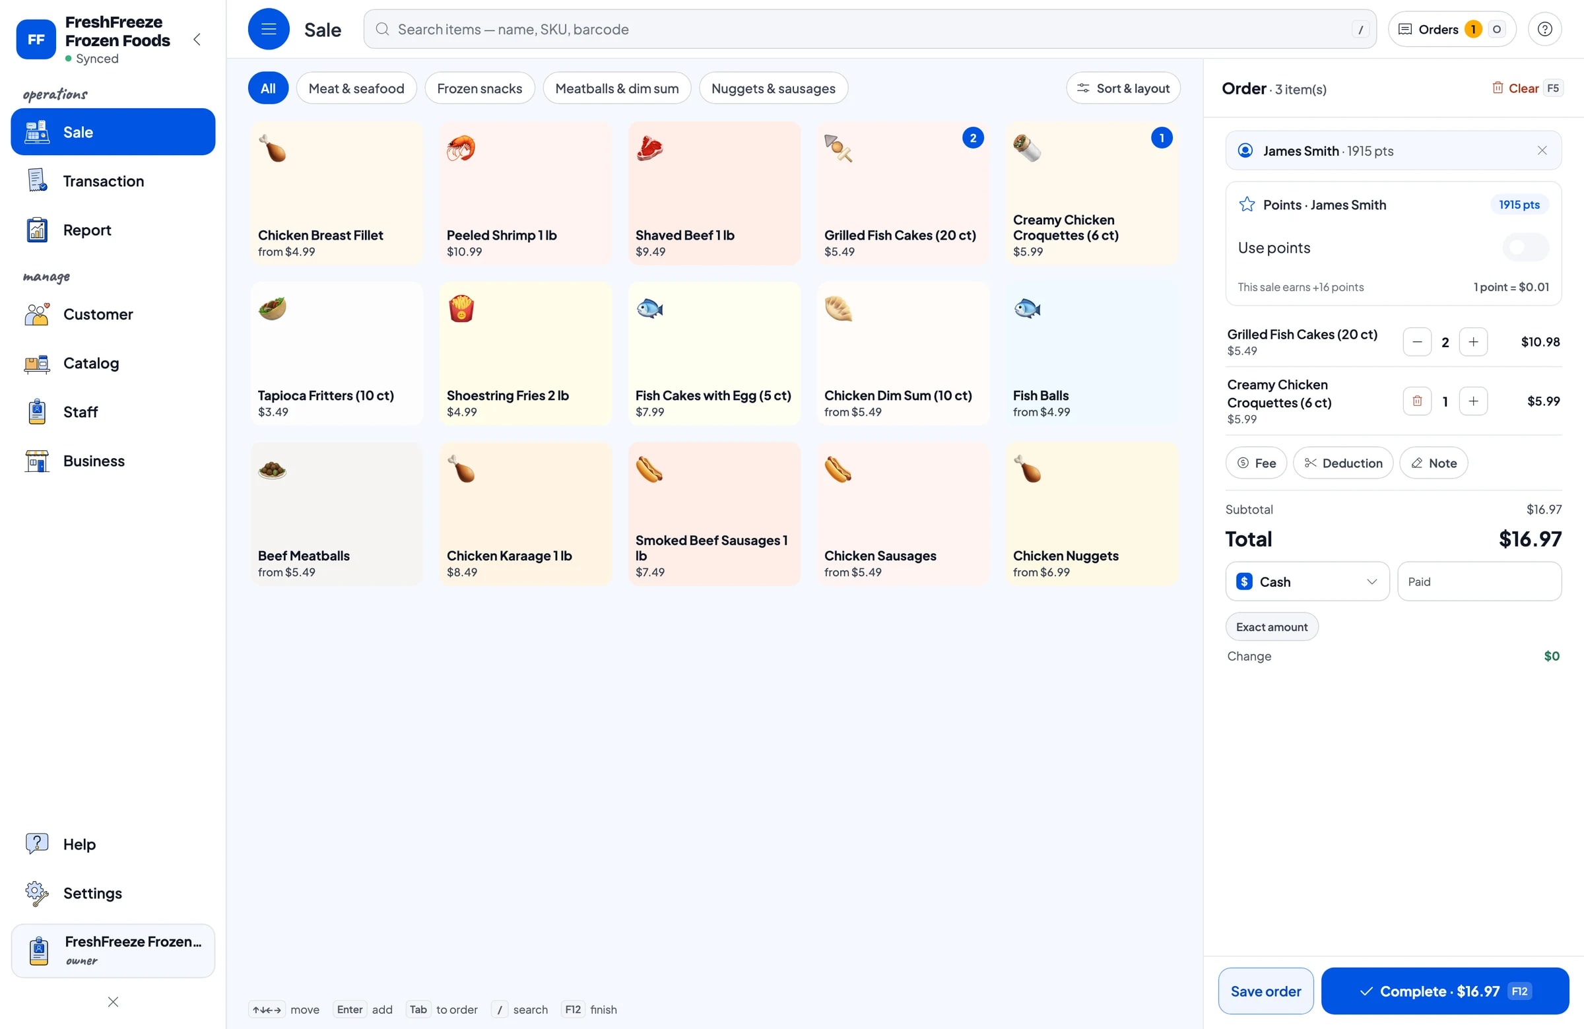Delete Creamy Chicken Croquettes using the trash icon

tap(1417, 401)
